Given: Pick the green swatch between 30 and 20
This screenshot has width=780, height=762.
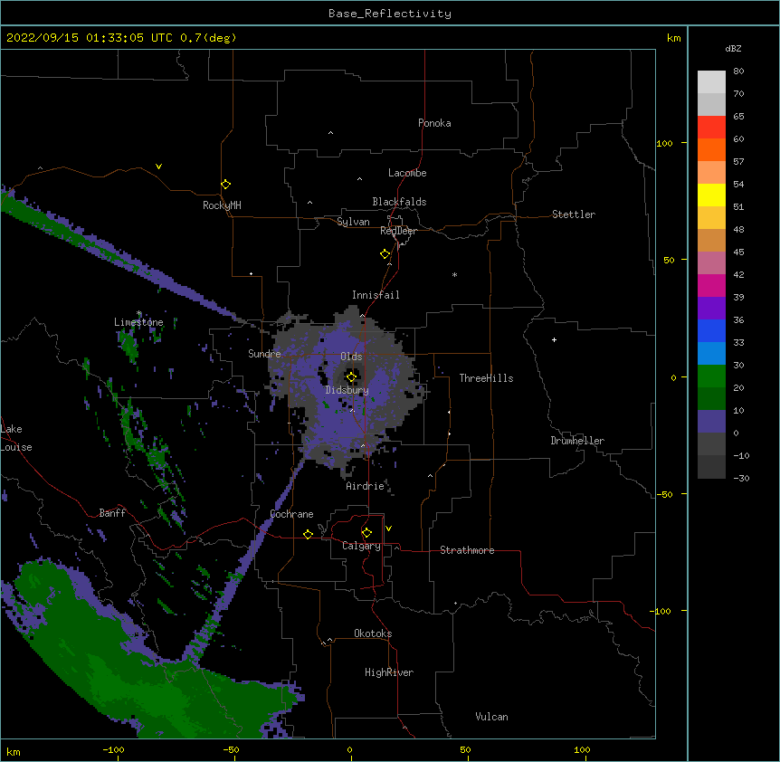Looking at the screenshot, I should pos(711,376).
